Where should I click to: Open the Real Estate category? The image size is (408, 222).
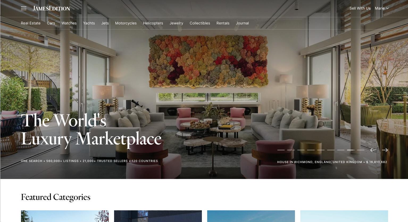pos(31,23)
